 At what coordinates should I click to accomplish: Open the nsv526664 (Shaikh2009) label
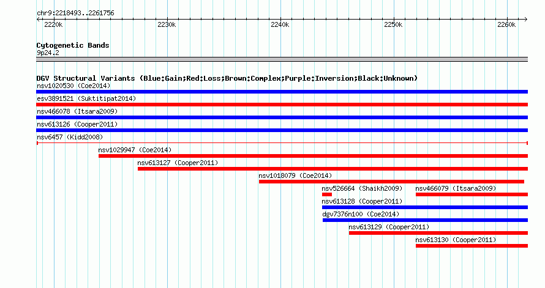pos(362,188)
